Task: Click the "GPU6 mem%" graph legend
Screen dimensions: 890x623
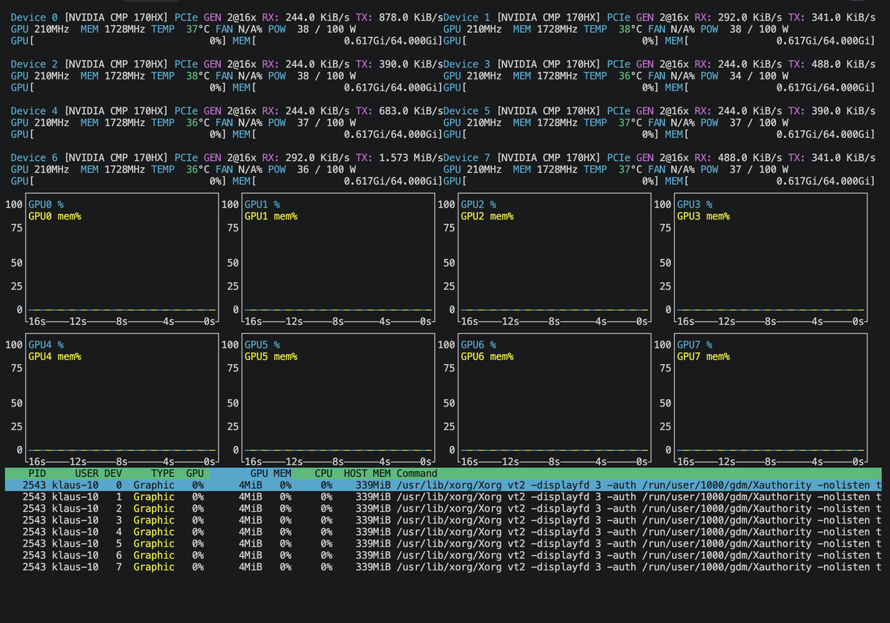Action: tap(487, 357)
